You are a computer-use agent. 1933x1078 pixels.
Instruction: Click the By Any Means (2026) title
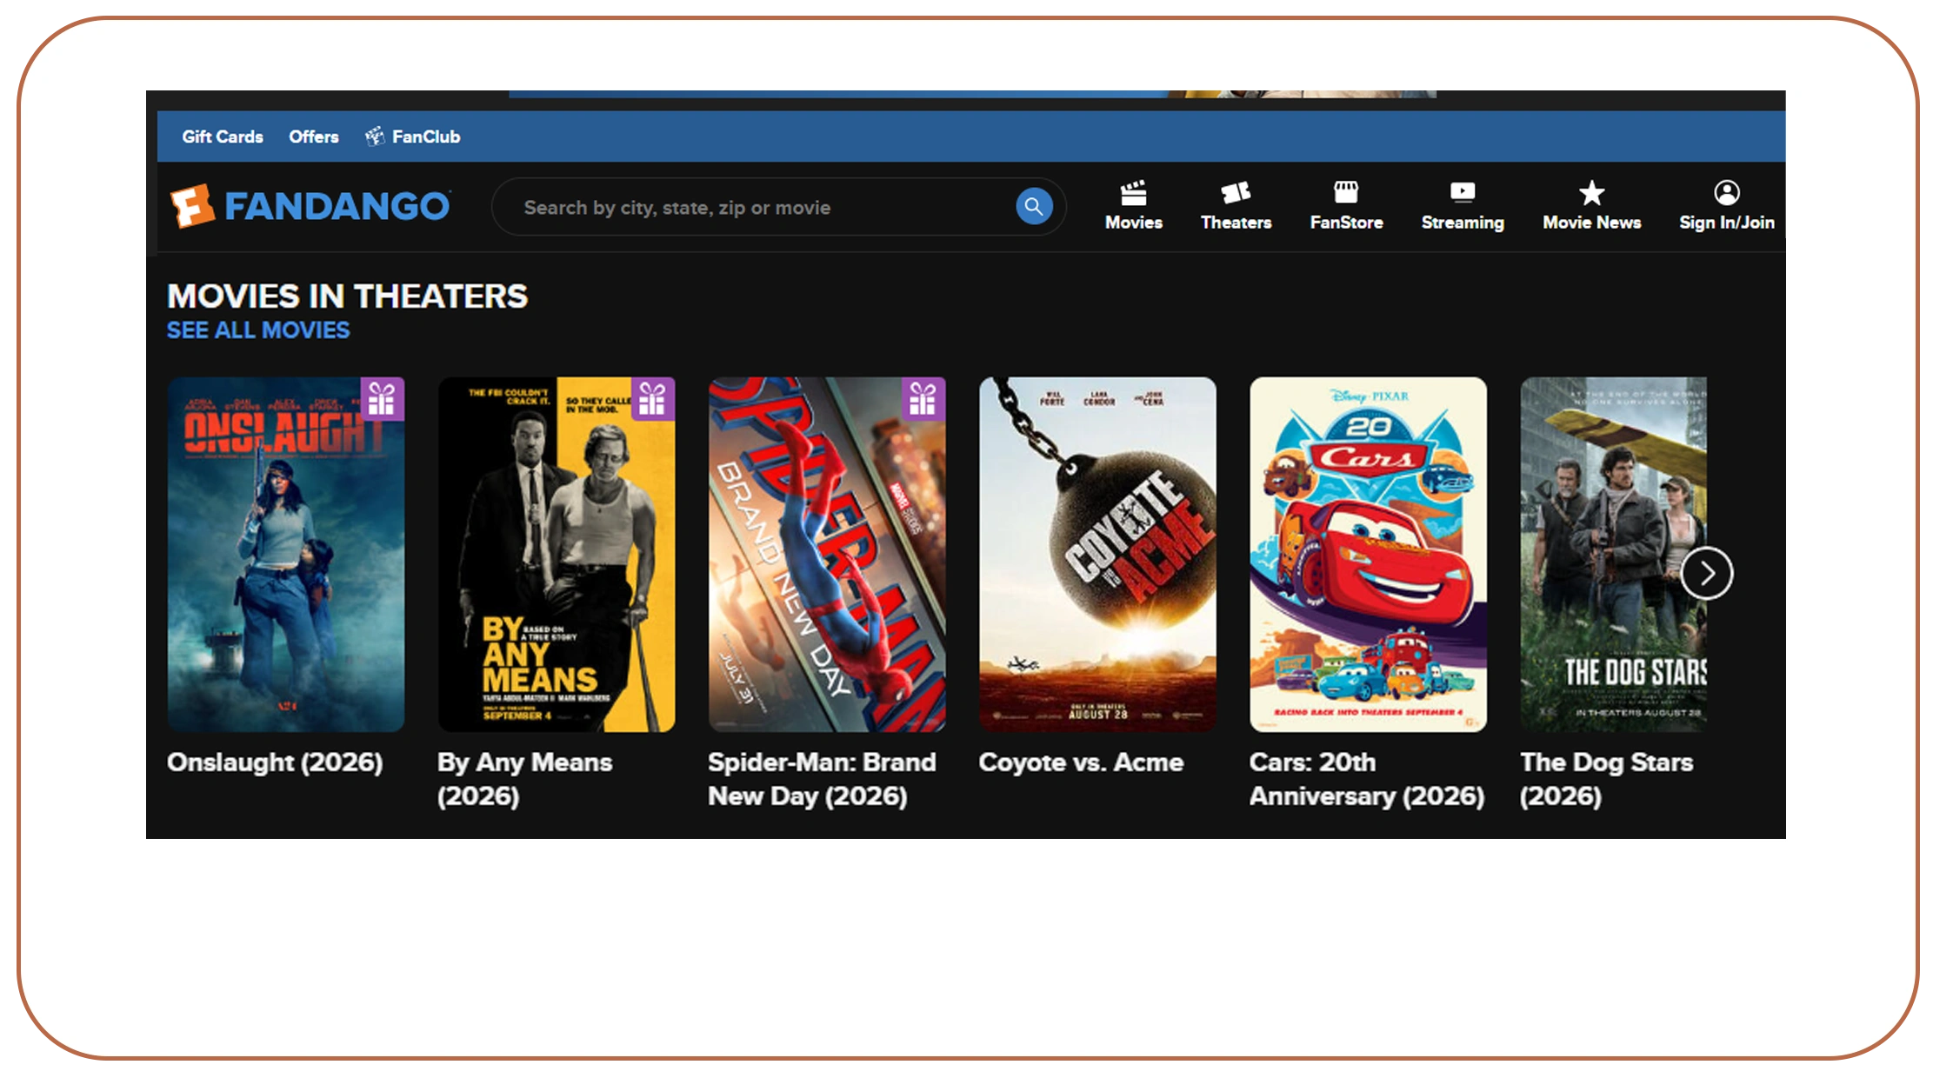525,779
